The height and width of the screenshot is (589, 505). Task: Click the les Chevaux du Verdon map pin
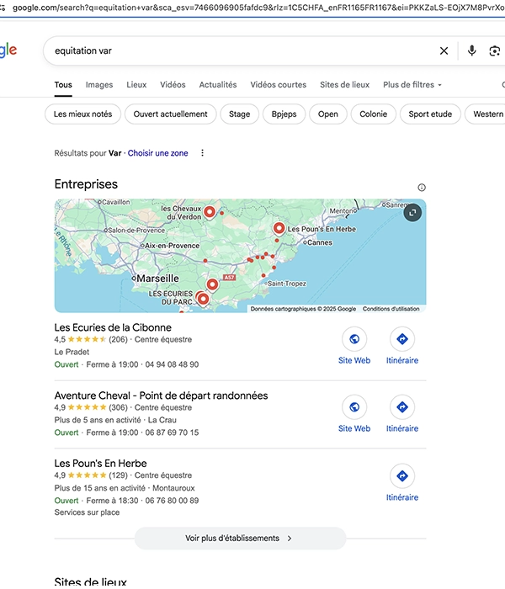point(210,212)
